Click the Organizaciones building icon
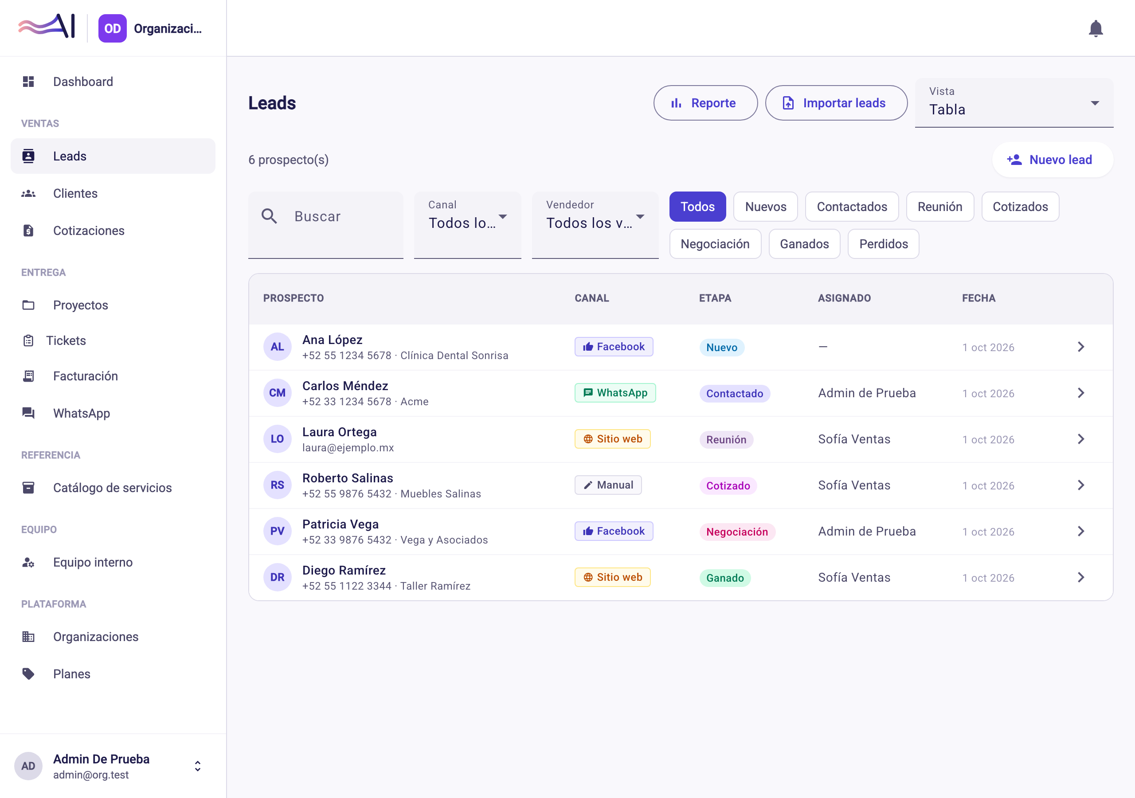This screenshot has width=1135, height=798. [28, 636]
